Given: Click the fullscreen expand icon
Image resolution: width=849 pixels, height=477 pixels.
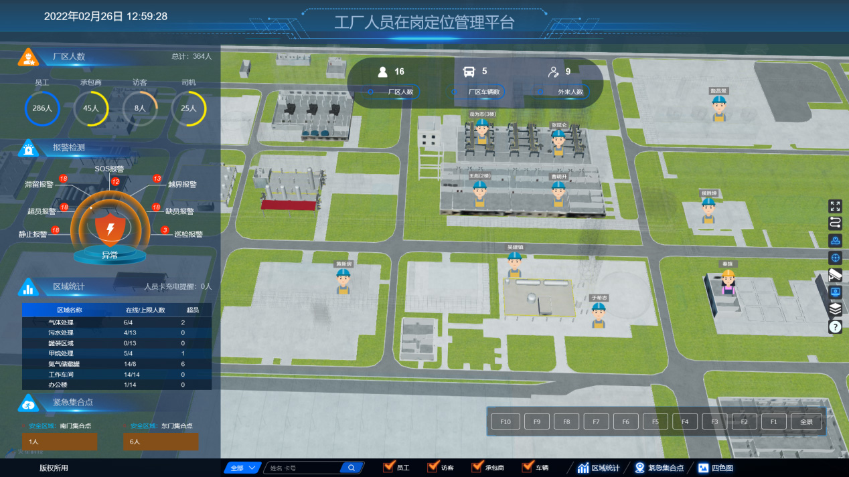Looking at the screenshot, I should coord(835,206).
